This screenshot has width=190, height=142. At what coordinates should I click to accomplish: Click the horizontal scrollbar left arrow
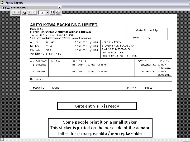(2, 139)
